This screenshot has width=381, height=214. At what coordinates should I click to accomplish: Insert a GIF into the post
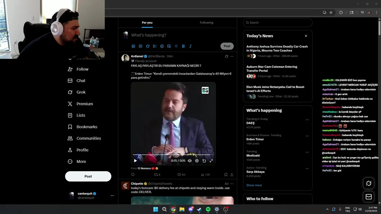(140, 46)
